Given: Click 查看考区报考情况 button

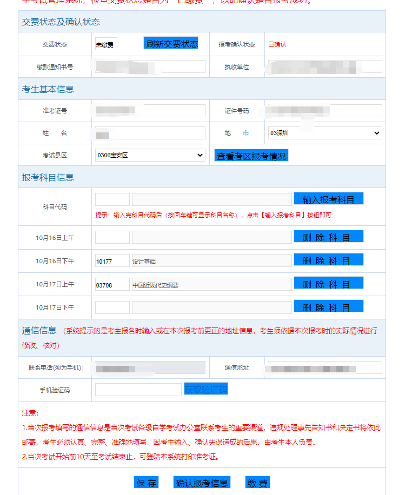Looking at the screenshot, I should [251, 156].
